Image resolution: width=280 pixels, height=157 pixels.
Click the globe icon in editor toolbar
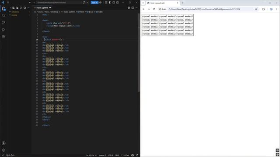tap(129, 8)
